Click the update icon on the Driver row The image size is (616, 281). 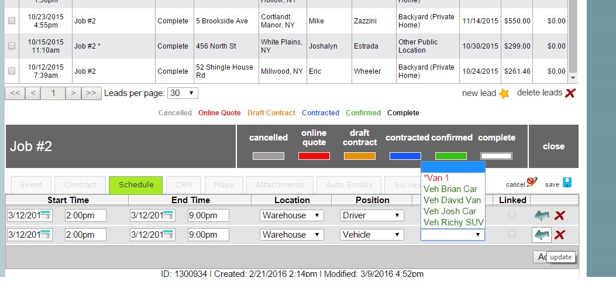[x=541, y=215]
